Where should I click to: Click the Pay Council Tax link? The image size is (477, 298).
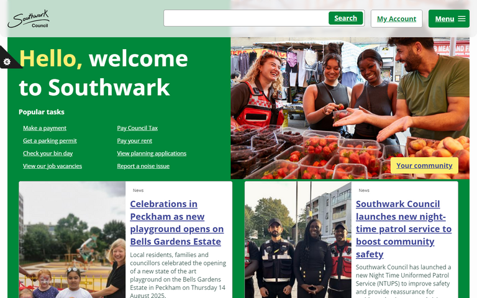(137, 128)
